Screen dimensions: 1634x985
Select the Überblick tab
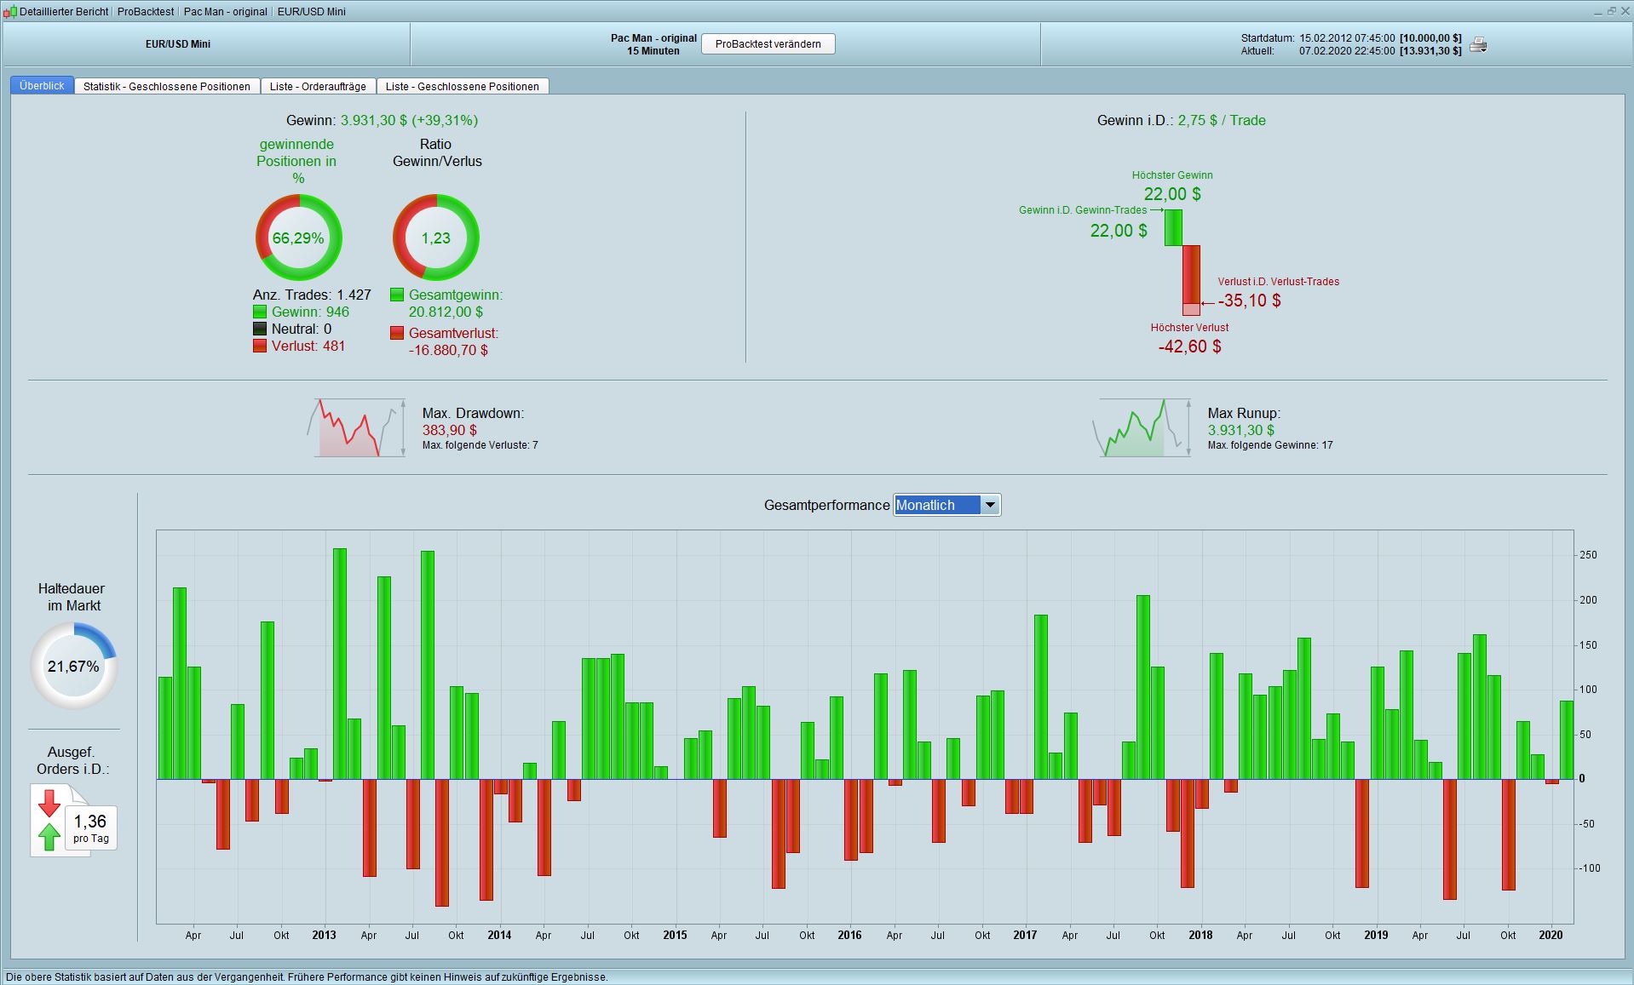[42, 85]
